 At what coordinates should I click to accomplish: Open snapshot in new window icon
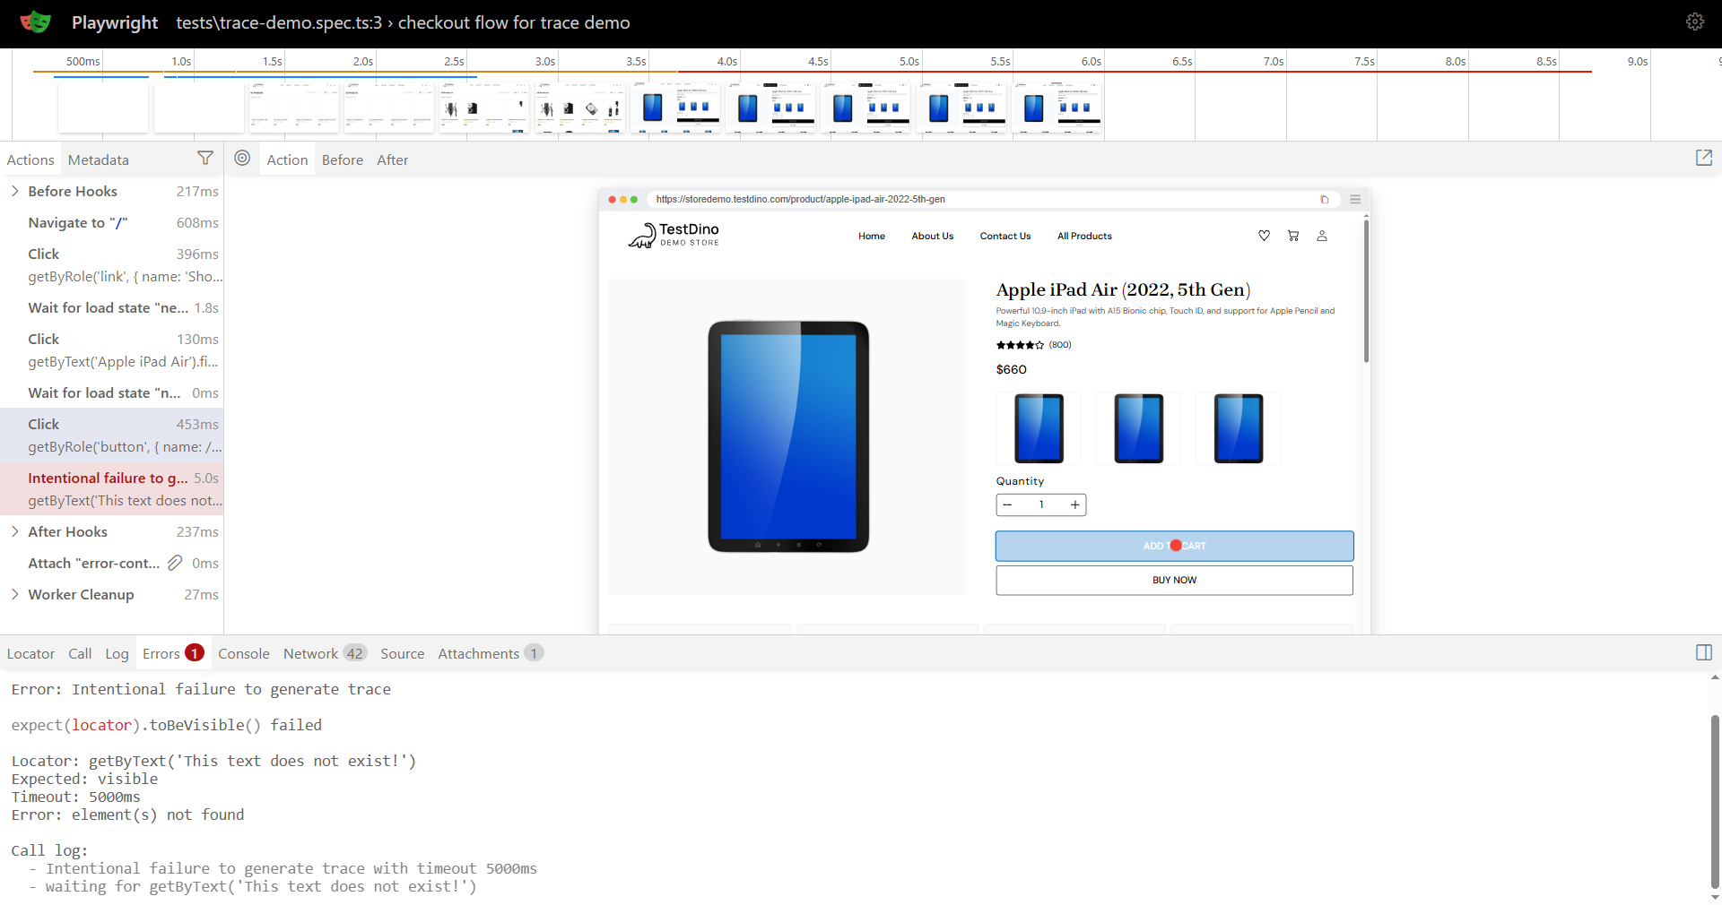click(1703, 159)
